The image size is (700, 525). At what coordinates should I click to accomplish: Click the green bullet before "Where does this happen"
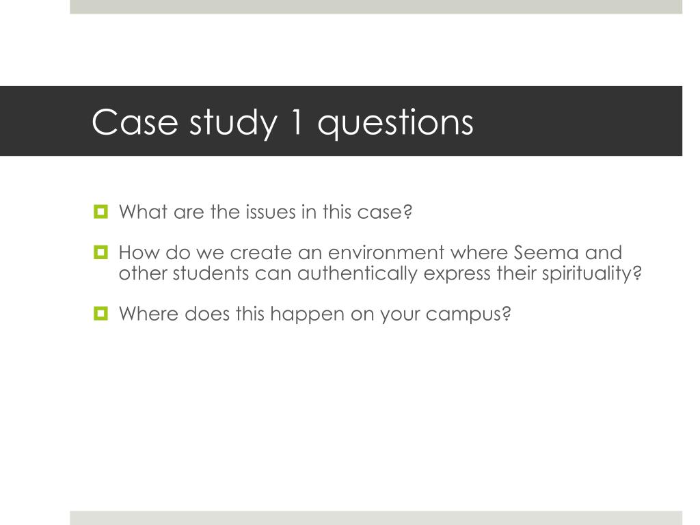coord(100,313)
